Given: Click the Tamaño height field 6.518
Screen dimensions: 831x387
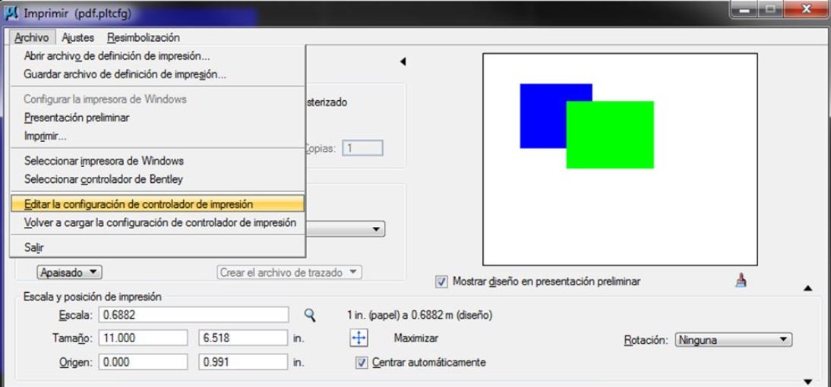Looking at the screenshot, I should coord(243,338).
